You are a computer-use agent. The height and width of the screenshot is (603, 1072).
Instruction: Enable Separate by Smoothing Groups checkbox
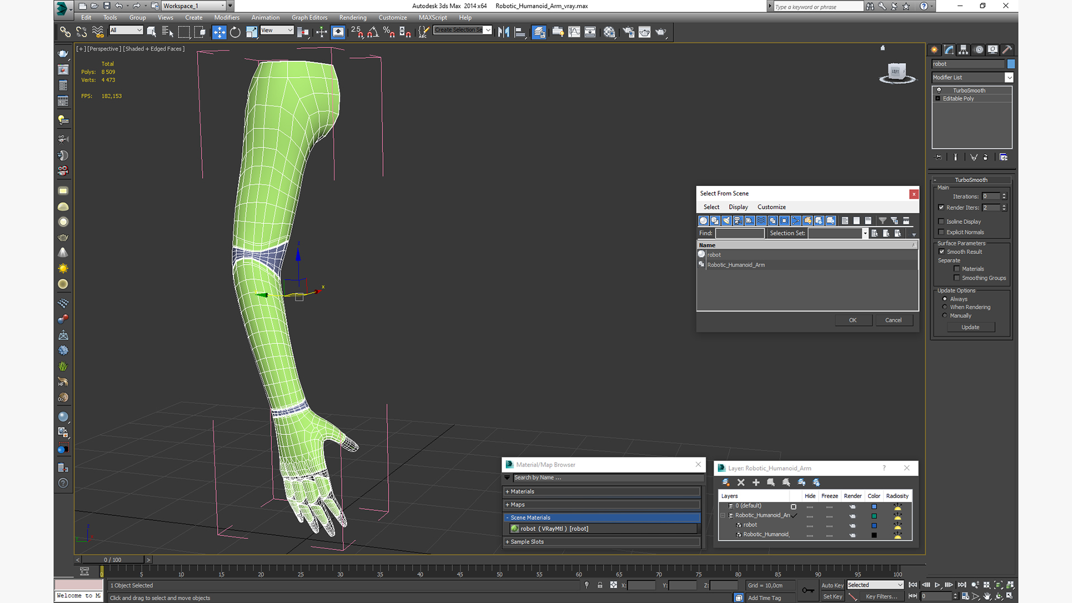coord(956,277)
